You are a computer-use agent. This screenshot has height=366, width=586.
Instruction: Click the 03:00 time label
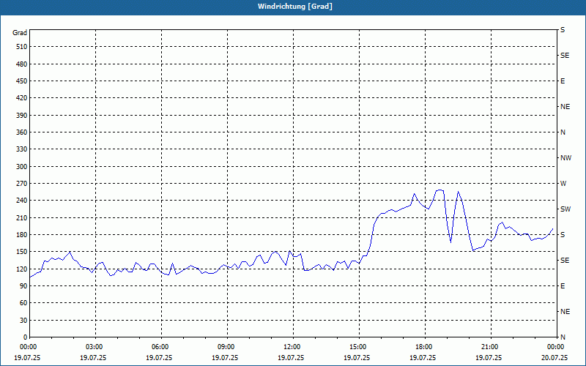pos(94,347)
